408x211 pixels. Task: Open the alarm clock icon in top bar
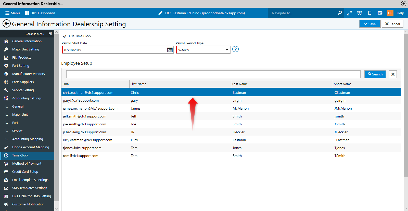pos(360,13)
